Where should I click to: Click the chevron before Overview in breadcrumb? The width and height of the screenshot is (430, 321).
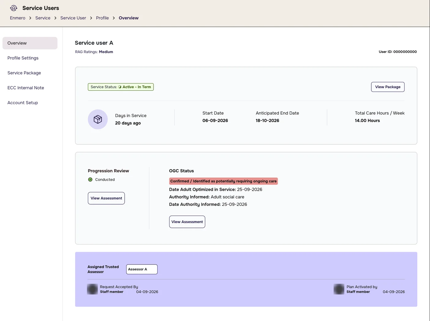[114, 18]
